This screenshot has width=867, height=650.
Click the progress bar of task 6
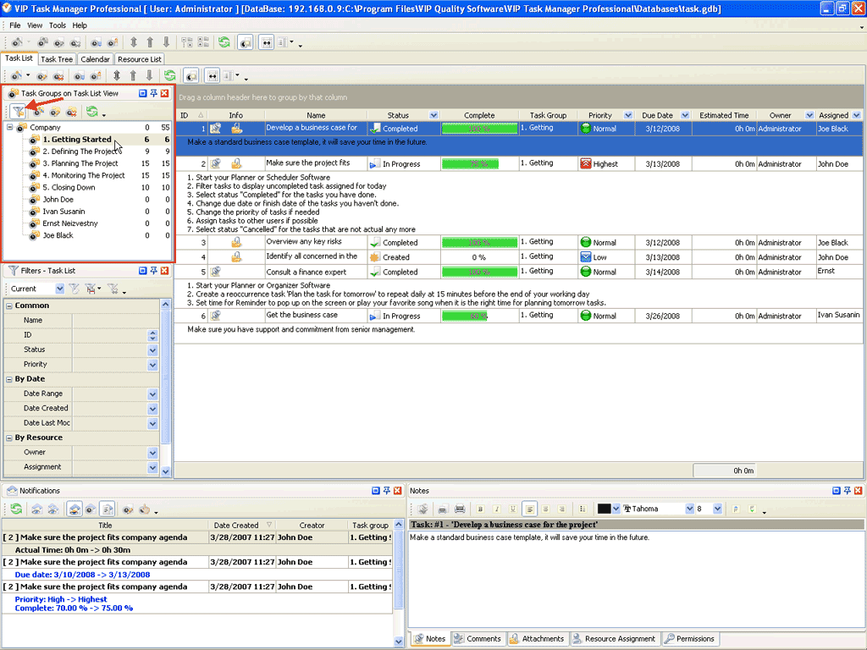click(479, 317)
